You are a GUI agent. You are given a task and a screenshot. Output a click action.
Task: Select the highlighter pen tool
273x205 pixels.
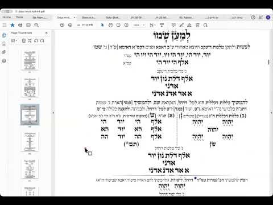[181, 25]
